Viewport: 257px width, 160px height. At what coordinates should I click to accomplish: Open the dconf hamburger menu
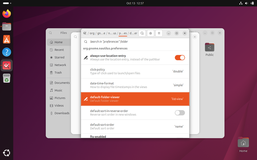coord(159,33)
